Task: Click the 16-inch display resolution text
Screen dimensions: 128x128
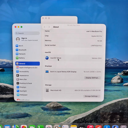Action: 92,72
